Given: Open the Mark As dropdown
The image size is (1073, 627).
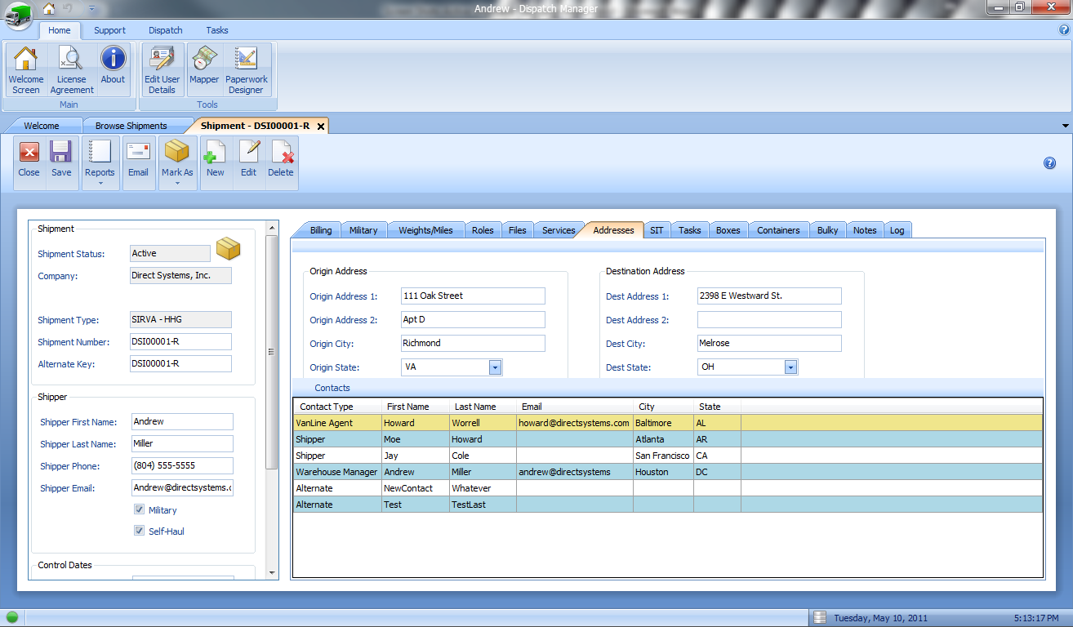Looking at the screenshot, I should tap(177, 183).
